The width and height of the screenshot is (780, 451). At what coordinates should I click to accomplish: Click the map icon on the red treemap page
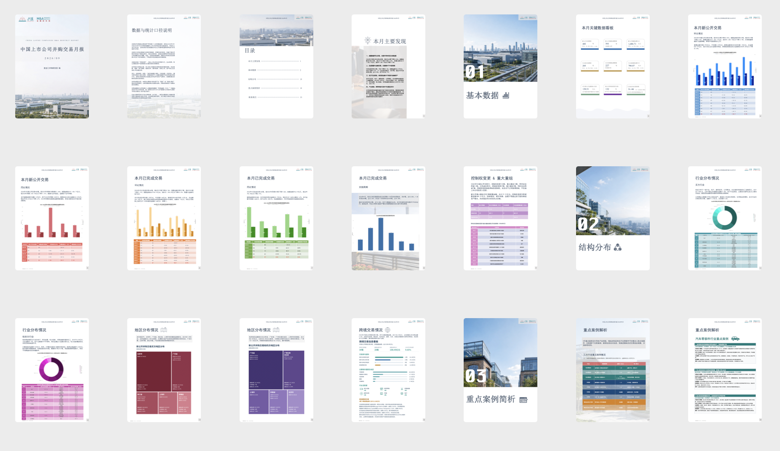pos(164,330)
